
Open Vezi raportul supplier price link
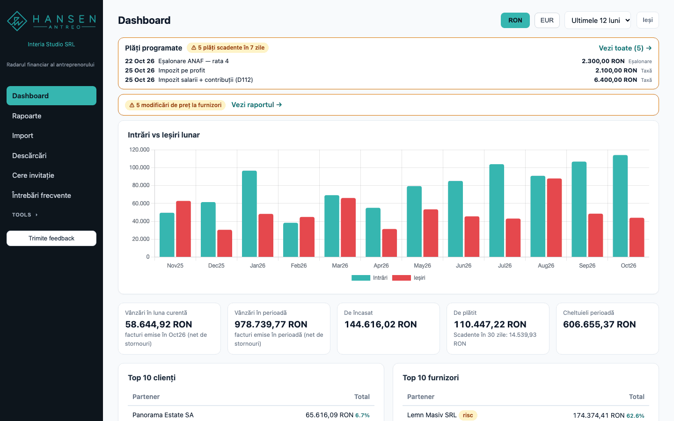coord(256,105)
